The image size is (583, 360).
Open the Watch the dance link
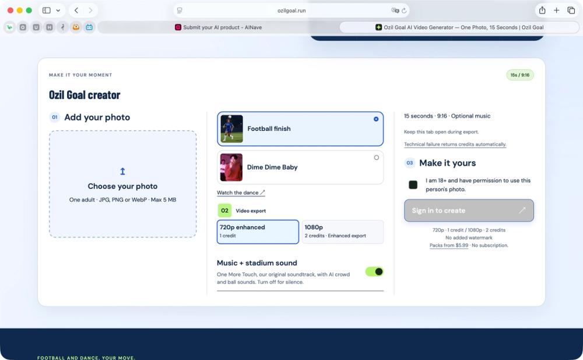tap(241, 193)
